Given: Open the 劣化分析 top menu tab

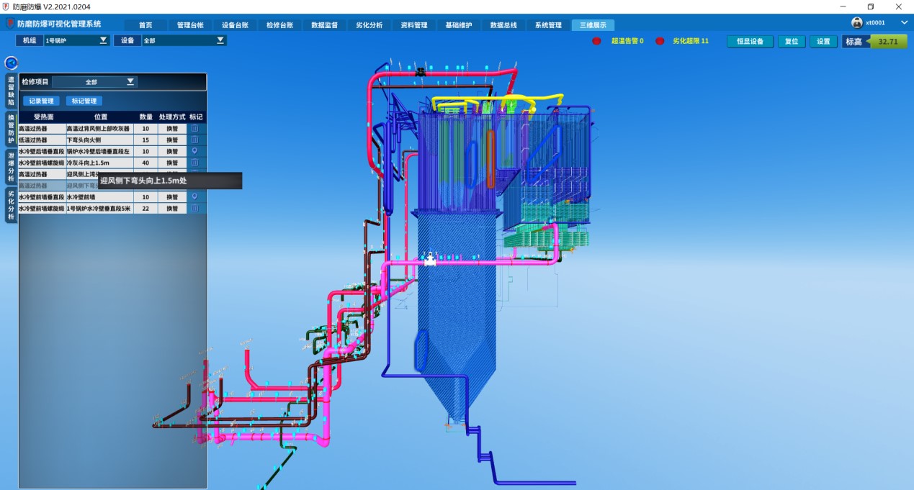Looking at the screenshot, I should tap(369, 25).
